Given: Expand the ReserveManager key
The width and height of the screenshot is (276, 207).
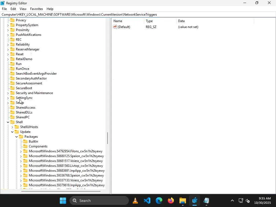Looking at the screenshot, I should point(8,50).
